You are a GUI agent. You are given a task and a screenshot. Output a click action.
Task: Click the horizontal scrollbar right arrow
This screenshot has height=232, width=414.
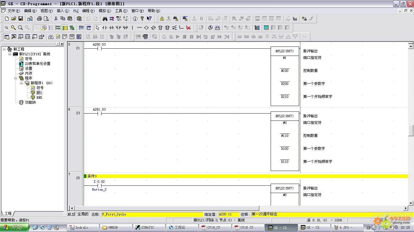tap(406, 208)
